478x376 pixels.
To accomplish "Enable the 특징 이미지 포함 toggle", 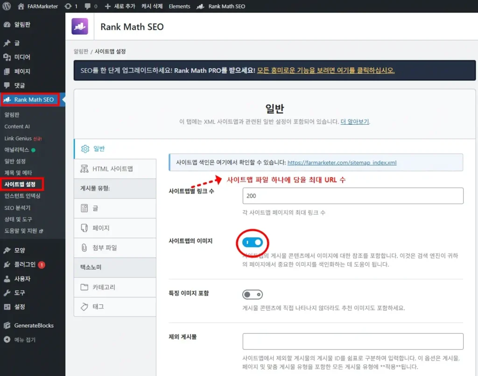I will click(x=253, y=295).
